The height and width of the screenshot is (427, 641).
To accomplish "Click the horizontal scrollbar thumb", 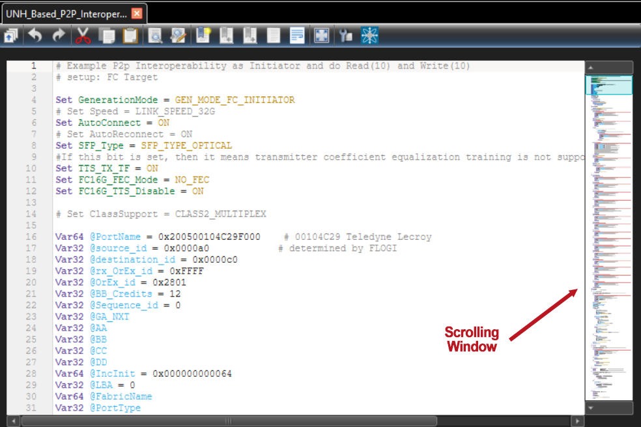I will pos(229,421).
